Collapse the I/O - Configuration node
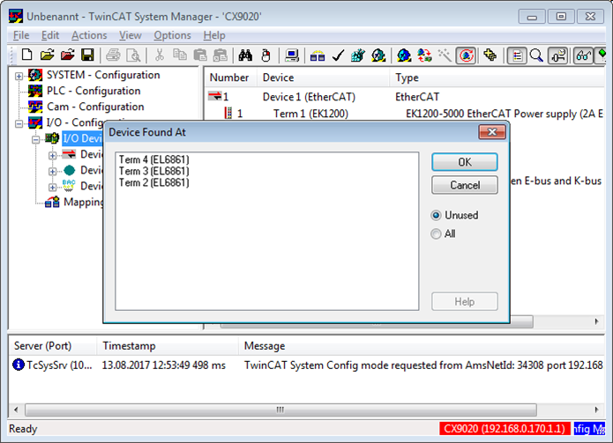 point(19,123)
